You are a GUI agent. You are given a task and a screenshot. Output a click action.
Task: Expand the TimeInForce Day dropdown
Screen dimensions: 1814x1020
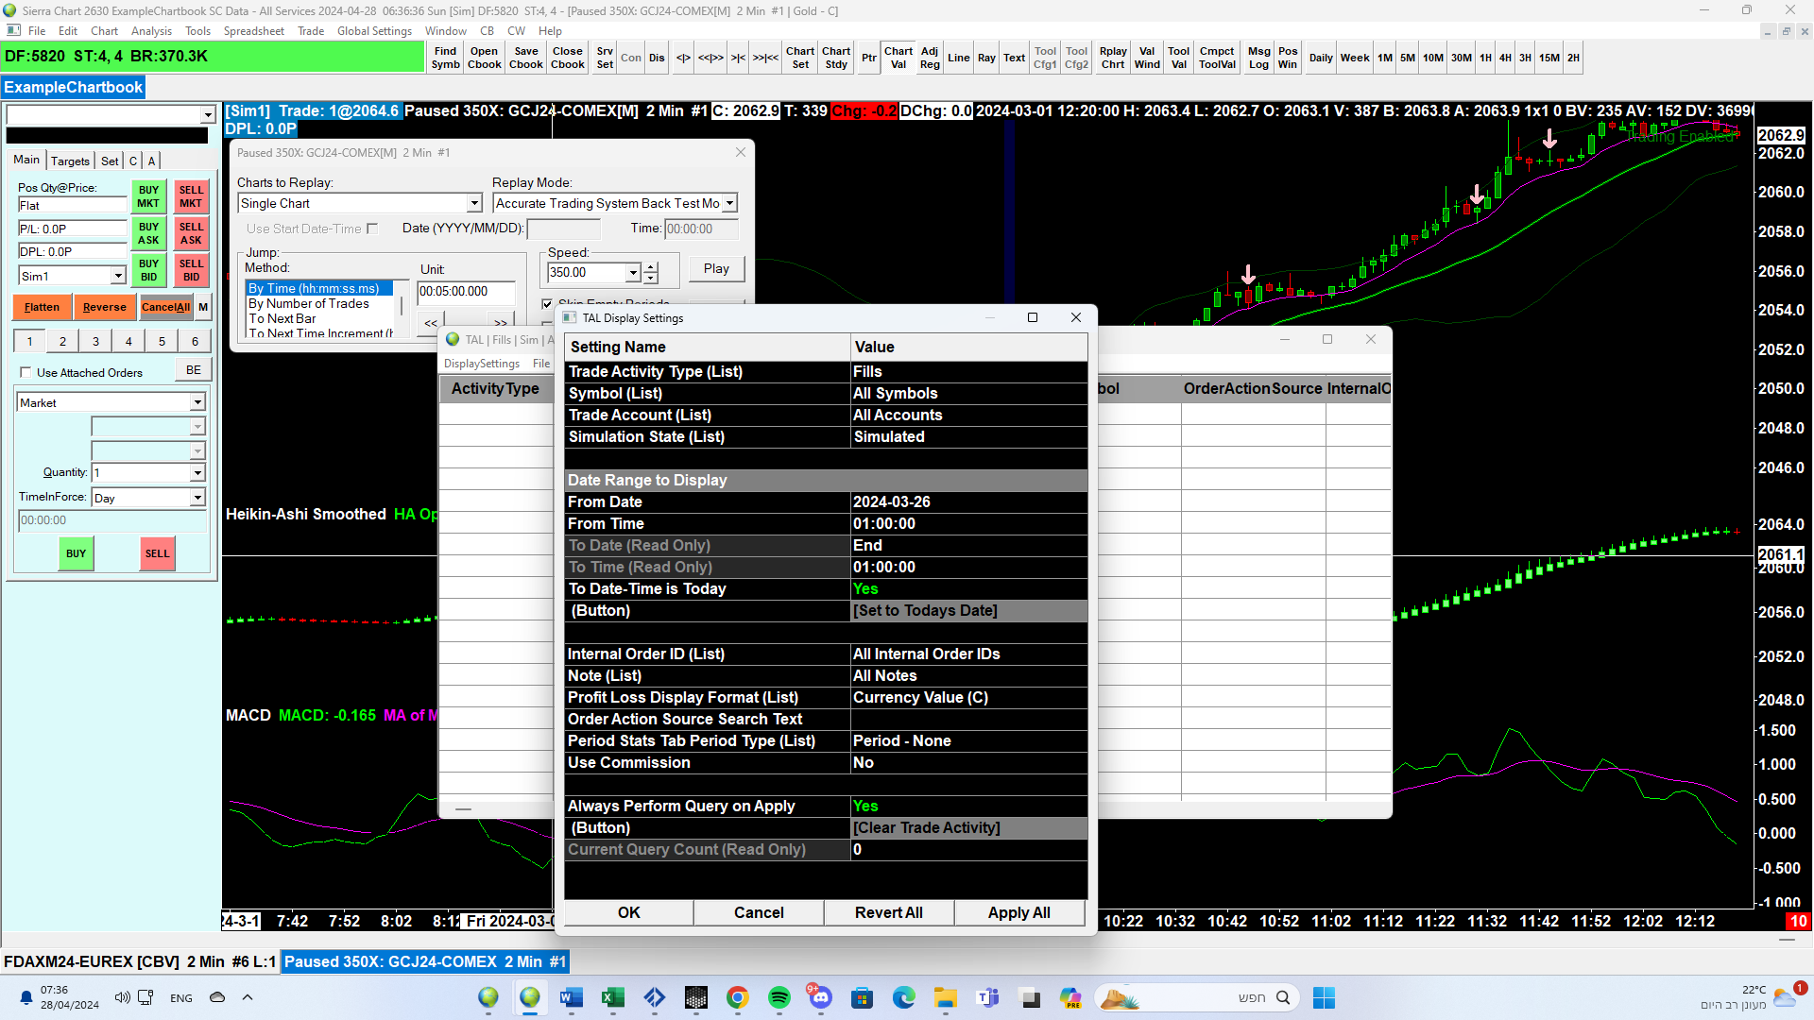(x=197, y=498)
